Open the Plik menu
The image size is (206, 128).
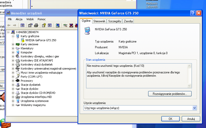(x=10, y=19)
